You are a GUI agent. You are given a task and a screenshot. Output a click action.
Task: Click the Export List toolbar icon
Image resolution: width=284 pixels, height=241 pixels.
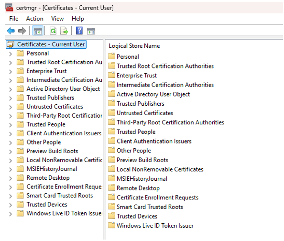click(x=64, y=31)
